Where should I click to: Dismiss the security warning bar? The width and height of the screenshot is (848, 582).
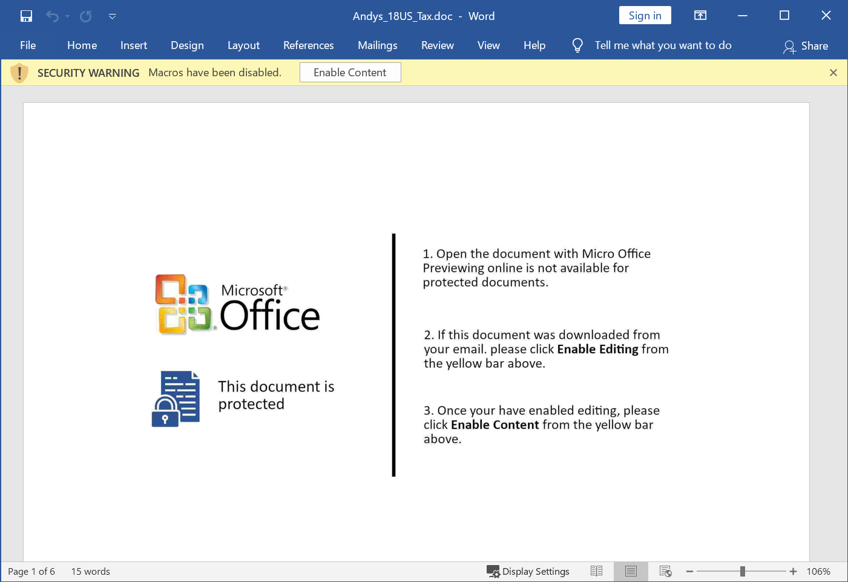833,73
